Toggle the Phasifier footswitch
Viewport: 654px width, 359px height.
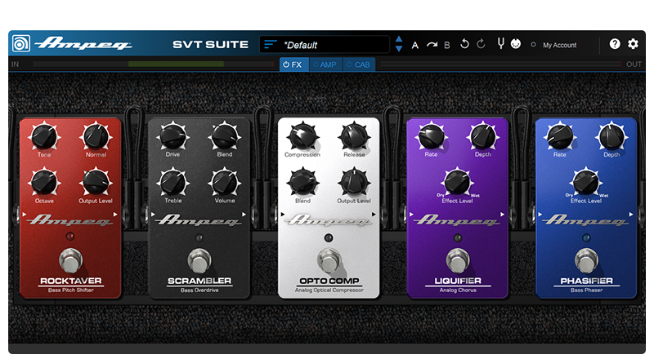pos(586,261)
